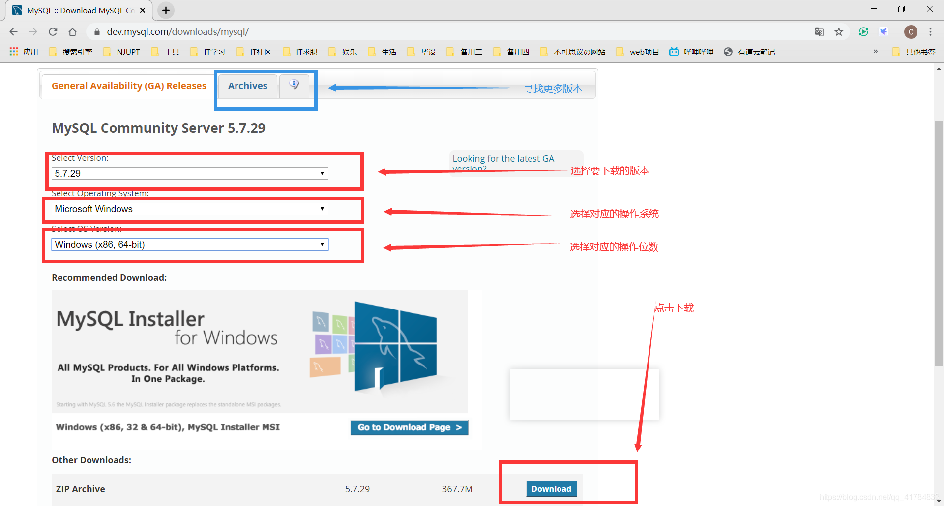Open NJUPT bookmark folder

click(x=121, y=52)
